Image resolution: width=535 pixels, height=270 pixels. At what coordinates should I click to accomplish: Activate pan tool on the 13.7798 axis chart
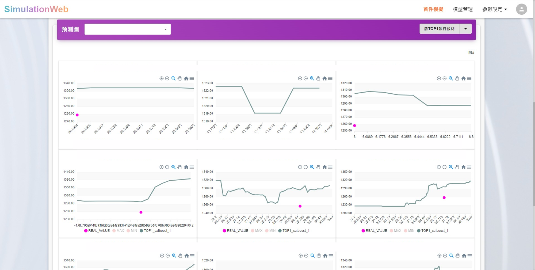(318, 78)
